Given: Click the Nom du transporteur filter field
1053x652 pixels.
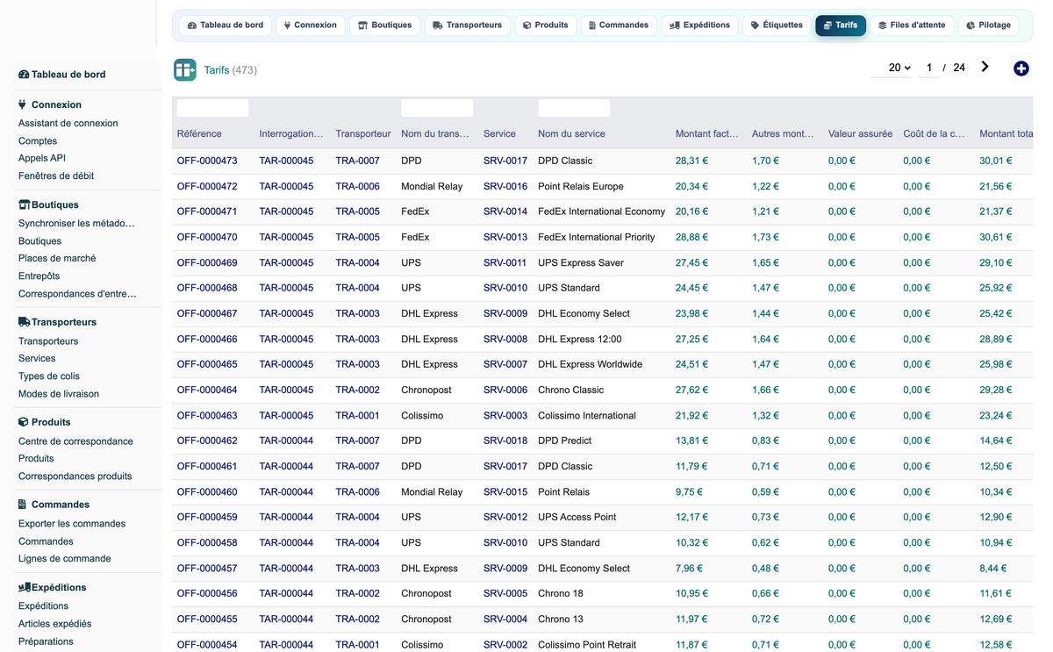Looking at the screenshot, I should tap(437, 108).
